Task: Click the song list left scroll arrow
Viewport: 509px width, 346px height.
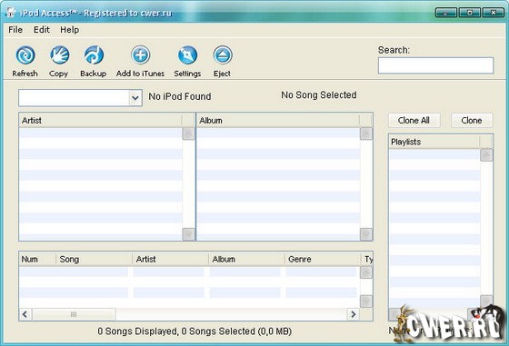Action: point(25,314)
